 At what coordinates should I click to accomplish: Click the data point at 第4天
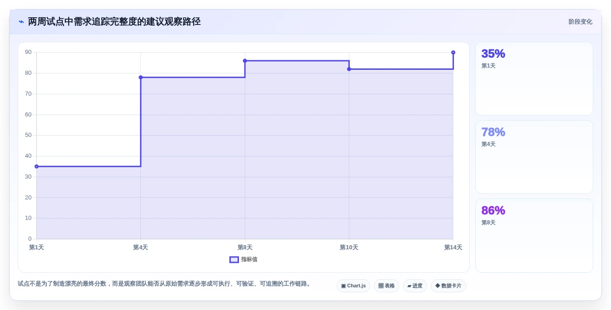tap(141, 77)
